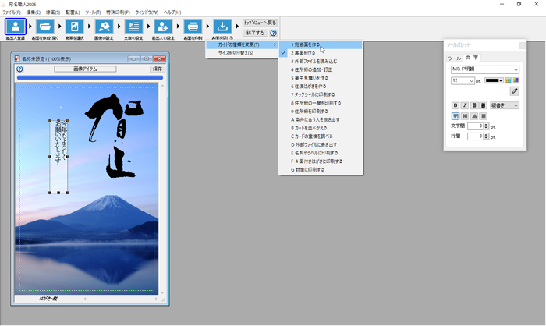546x326 pixels.
Task: Open the black text color swatch
Action: [x=494, y=80]
